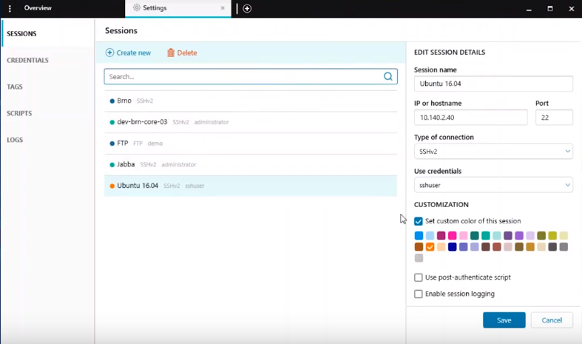
Task: Click the Brno session color dot
Action: pos(112,101)
